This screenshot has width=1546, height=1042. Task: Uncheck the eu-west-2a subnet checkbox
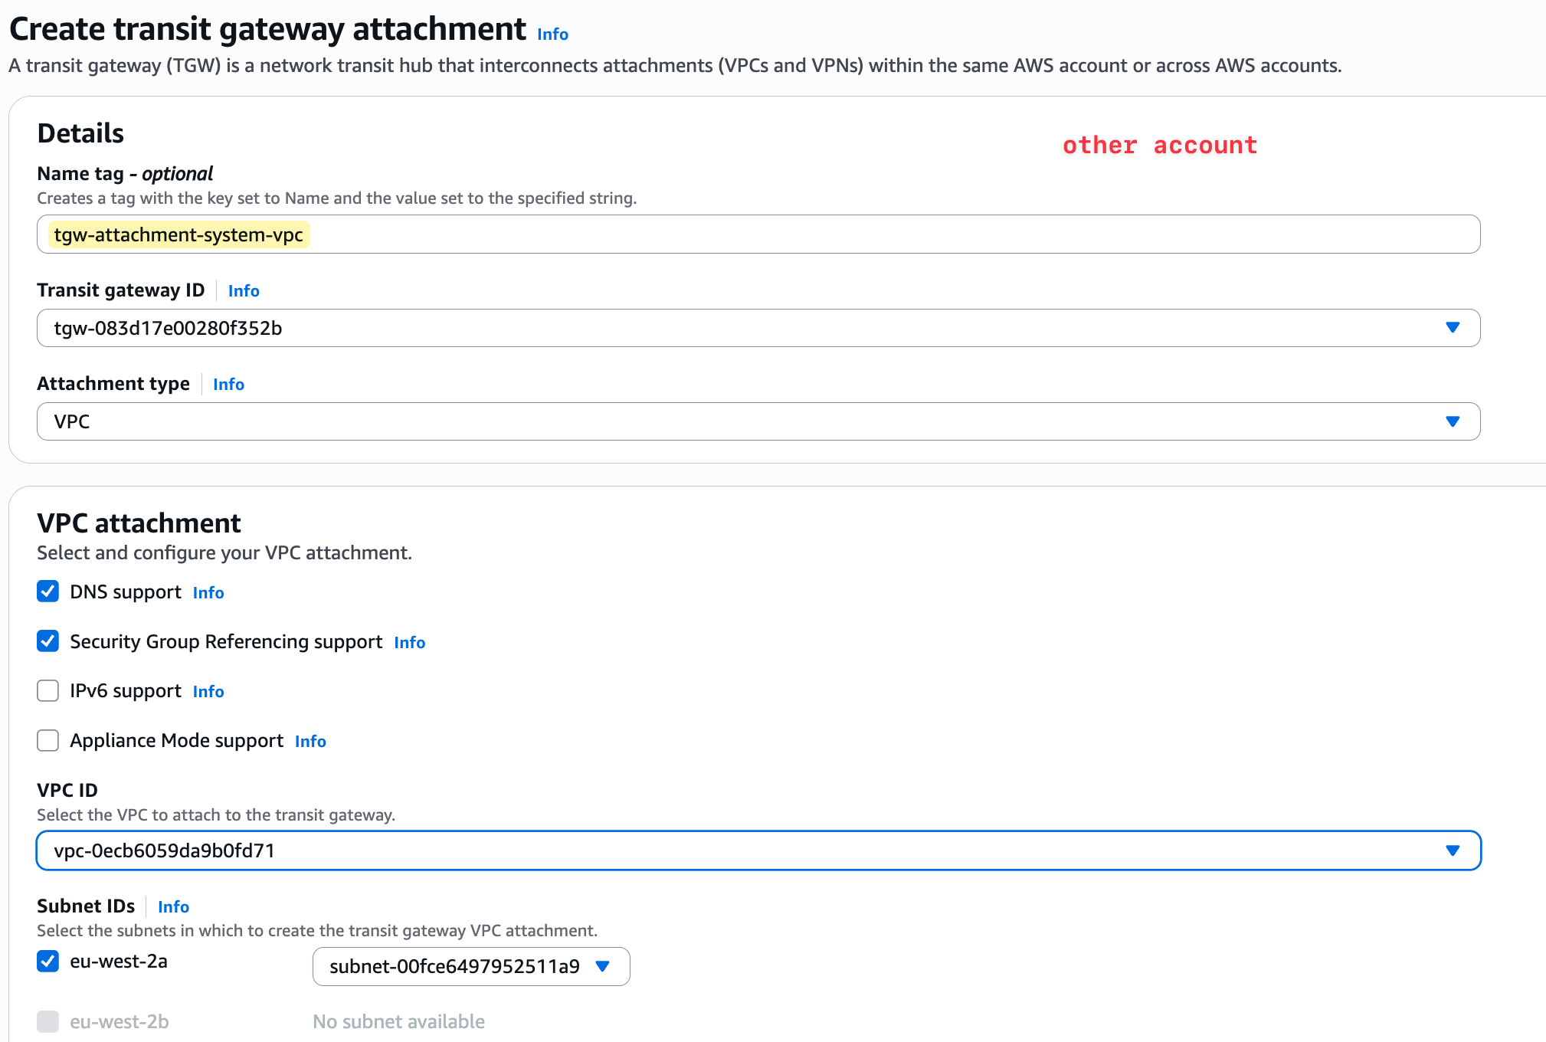pos(48,961)
